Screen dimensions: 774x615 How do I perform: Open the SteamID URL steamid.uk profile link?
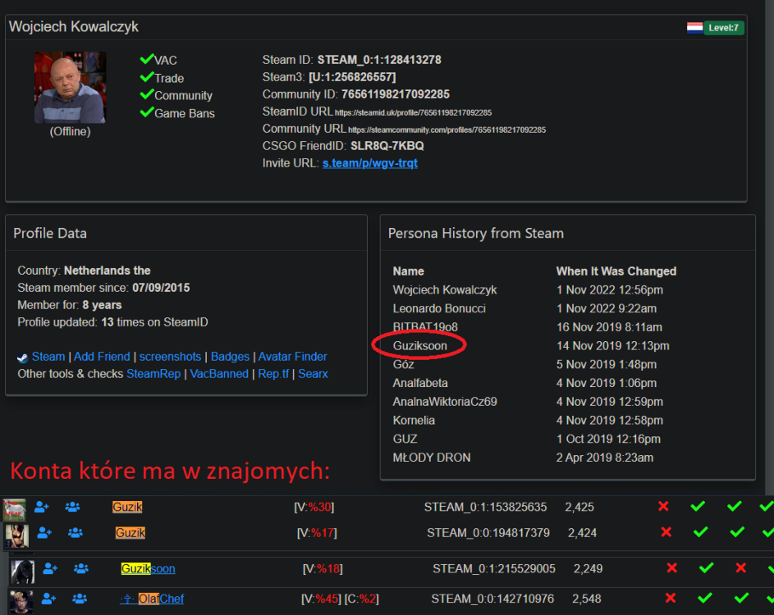(x=413, y=113)
